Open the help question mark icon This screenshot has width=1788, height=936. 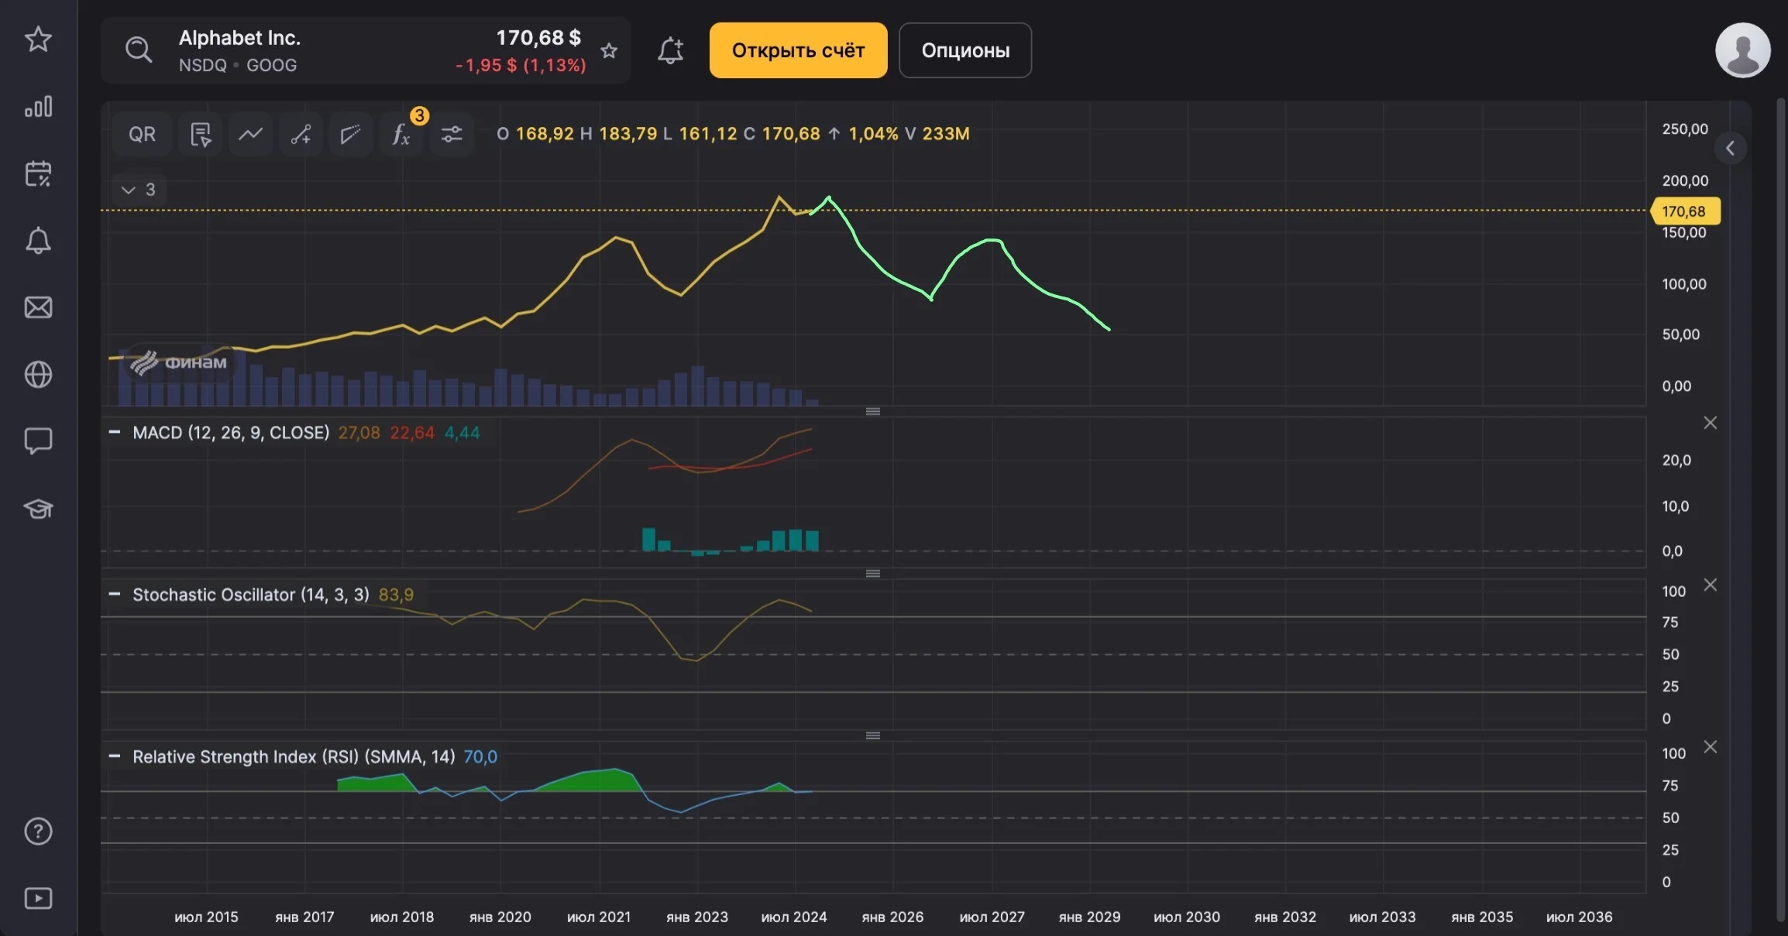(x=38, y=831)
